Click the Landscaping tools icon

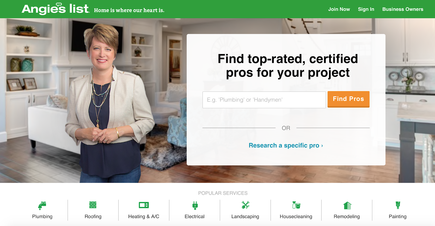246,205
